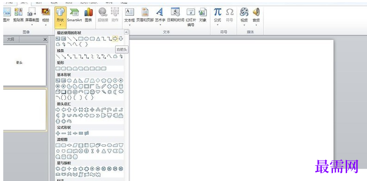
Task: Click the Audio (音频) speaker icon
Action: (256, 12)
